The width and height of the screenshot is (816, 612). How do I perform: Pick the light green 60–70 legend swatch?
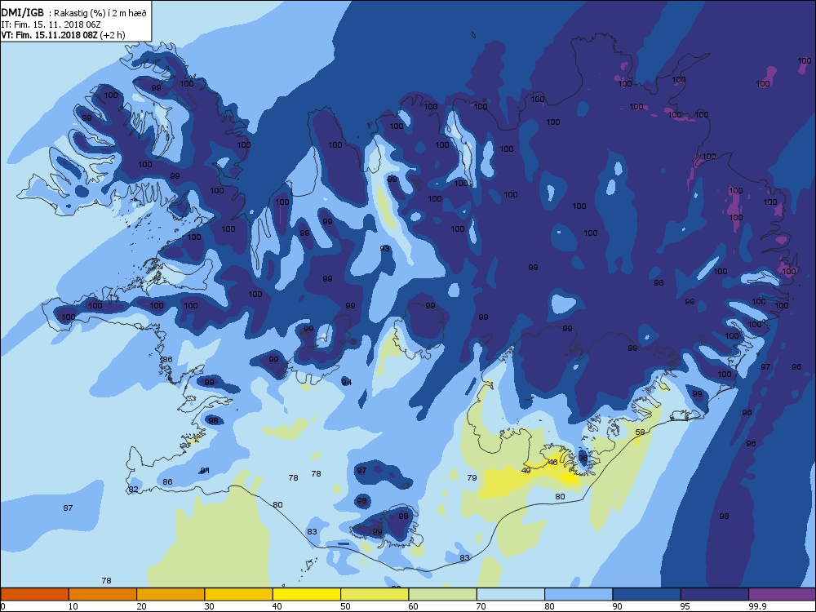point(443,594)
